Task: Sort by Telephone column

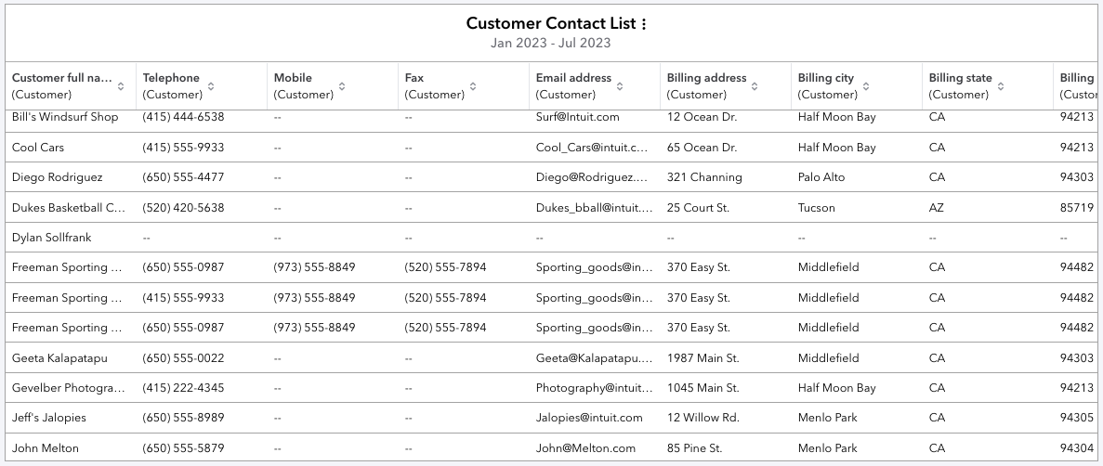Action: coord(211,86)
